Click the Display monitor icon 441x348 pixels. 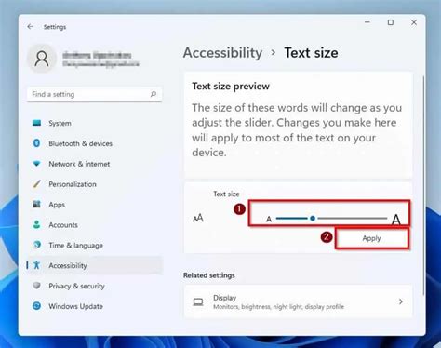tap(198, 301)
